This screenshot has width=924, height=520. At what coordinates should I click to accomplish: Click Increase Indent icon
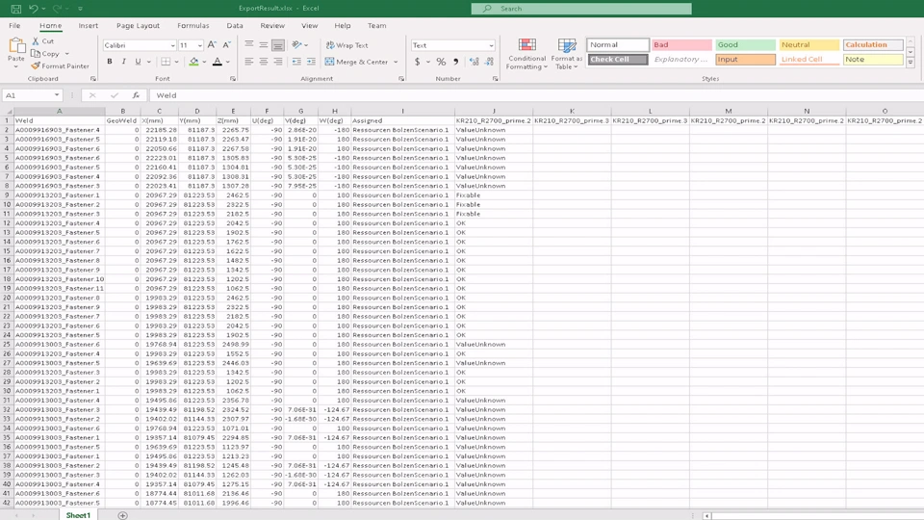click(x=311, y=62)
